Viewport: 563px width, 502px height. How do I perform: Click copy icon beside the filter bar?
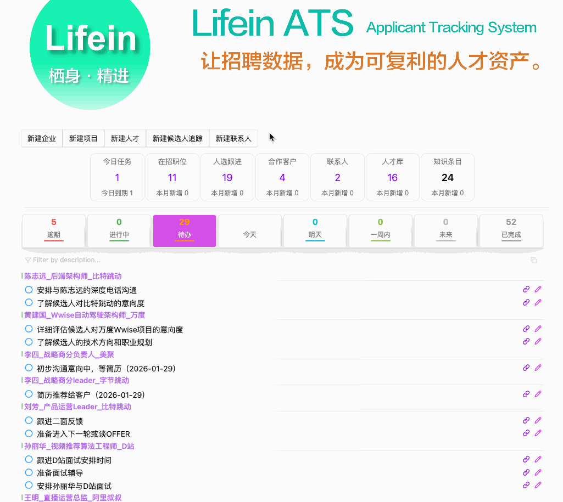tap(533, 260)
